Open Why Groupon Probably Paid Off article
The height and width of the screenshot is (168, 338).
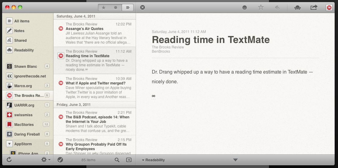[x=95, y=145]
